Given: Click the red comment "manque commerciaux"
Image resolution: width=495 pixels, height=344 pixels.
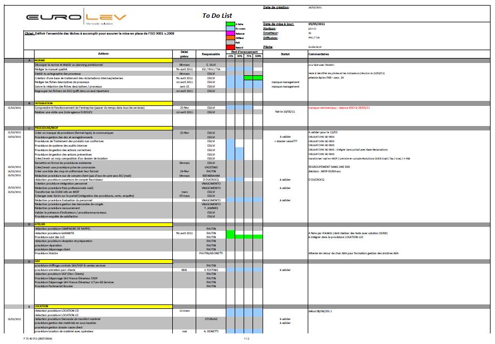Looking at the screenshot, I should point(339,108).
